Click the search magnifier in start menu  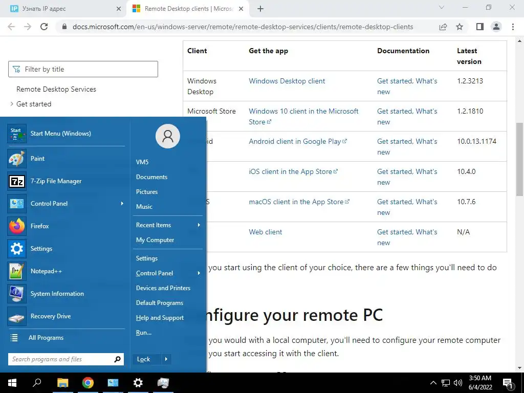click(117, 359)
